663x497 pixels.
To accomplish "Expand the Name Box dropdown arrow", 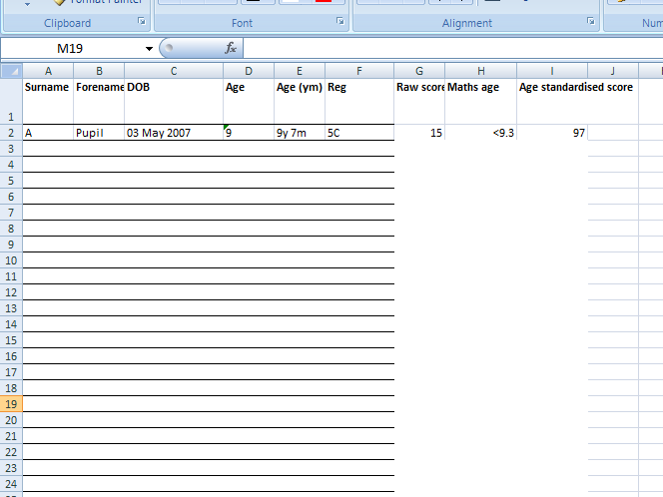I will point(149,49).
